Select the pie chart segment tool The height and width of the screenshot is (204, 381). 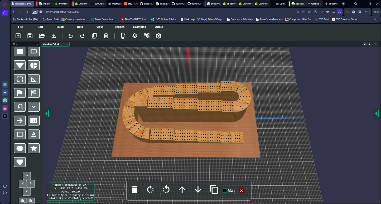[x=34, y=65]
